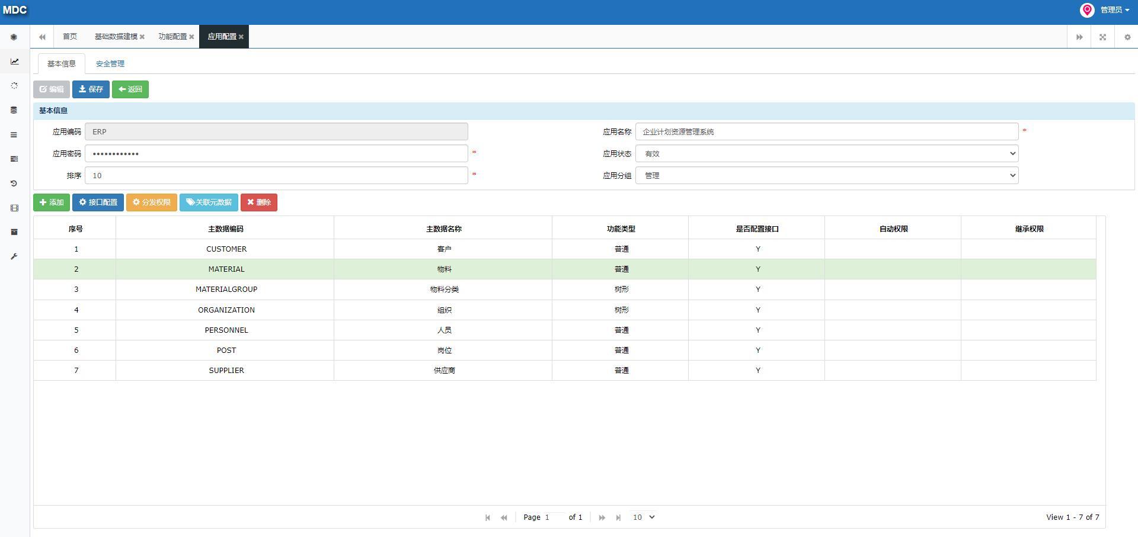The image size is (1138, 537).
Task: Open the film strip sidebar icon
Action: pos(14,208)
